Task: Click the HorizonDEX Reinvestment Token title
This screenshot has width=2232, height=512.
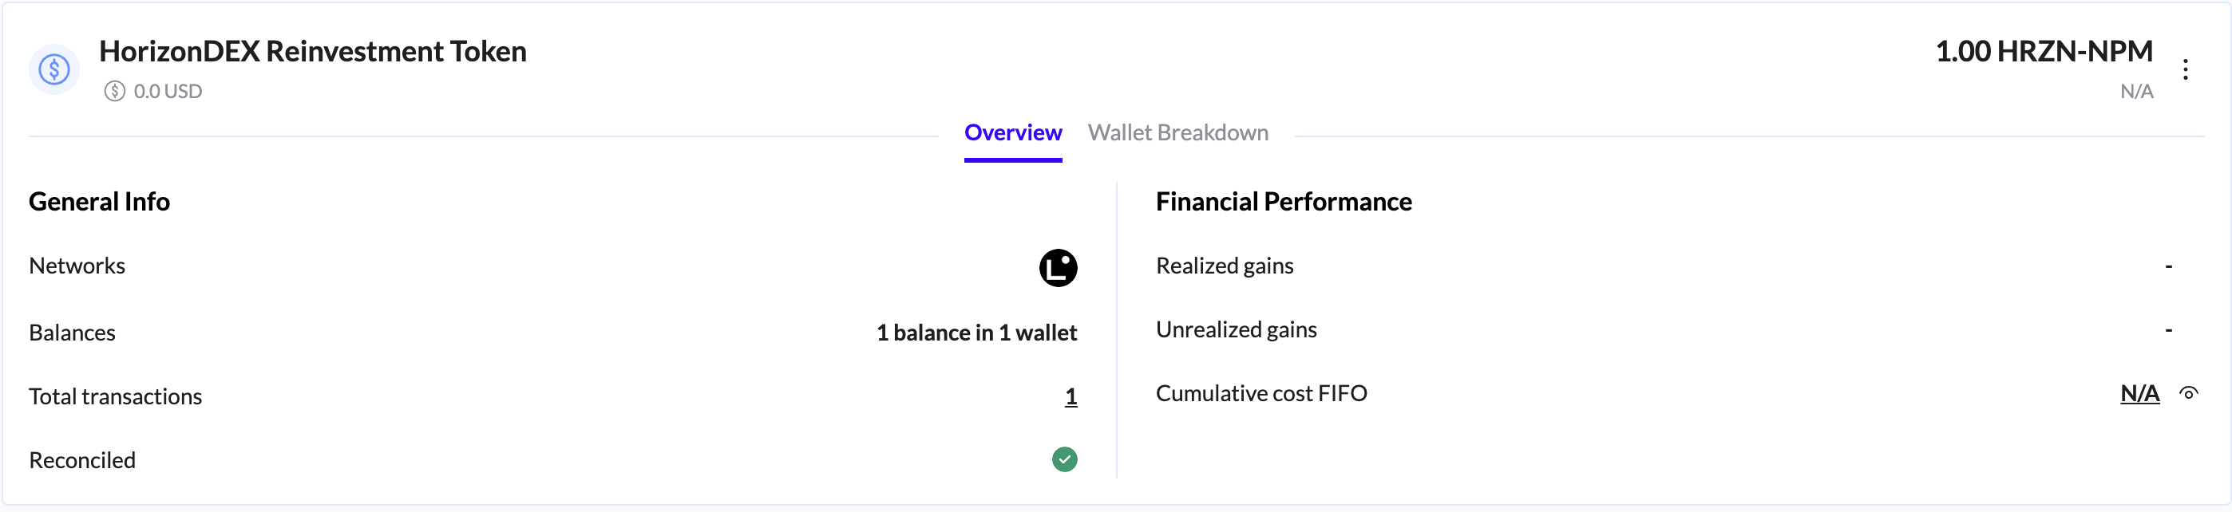Action: click(312, 52)
